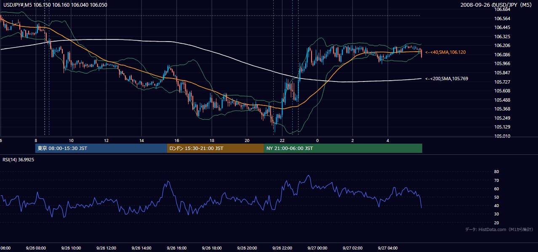Click RSI scale value 30
Viewport: 538px width, 252px height.
496,214
